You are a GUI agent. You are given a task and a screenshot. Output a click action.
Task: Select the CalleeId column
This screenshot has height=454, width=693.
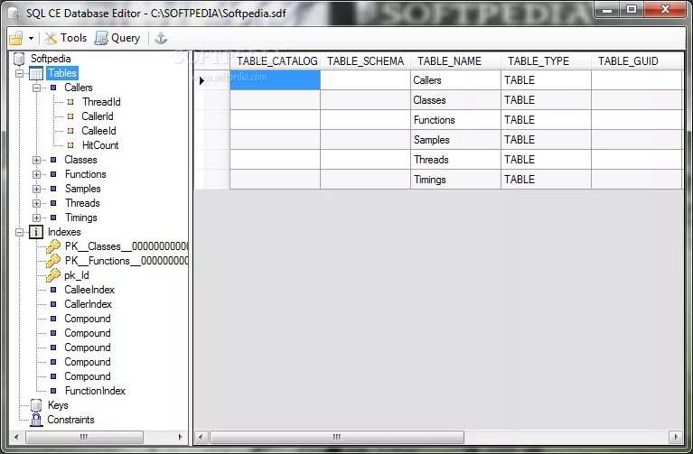98,131
